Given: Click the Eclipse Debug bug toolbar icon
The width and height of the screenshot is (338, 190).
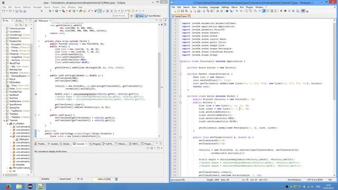Looking at the screenshot, I should (x=50, y=11).
